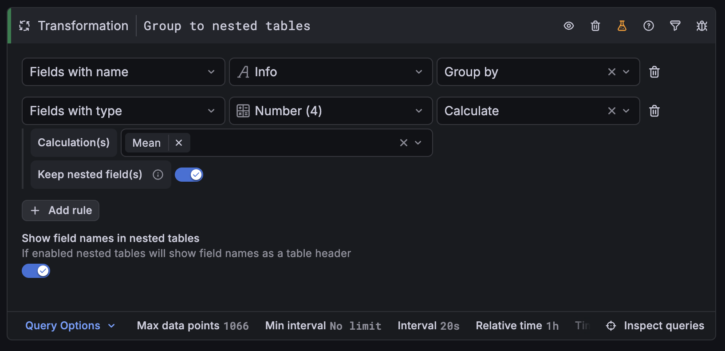
Task: Open the Fields with name dropdown
Action: click(x=123, y=72)
